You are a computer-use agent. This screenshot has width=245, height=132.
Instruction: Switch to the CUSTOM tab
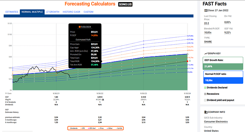[x=88, y=12]
